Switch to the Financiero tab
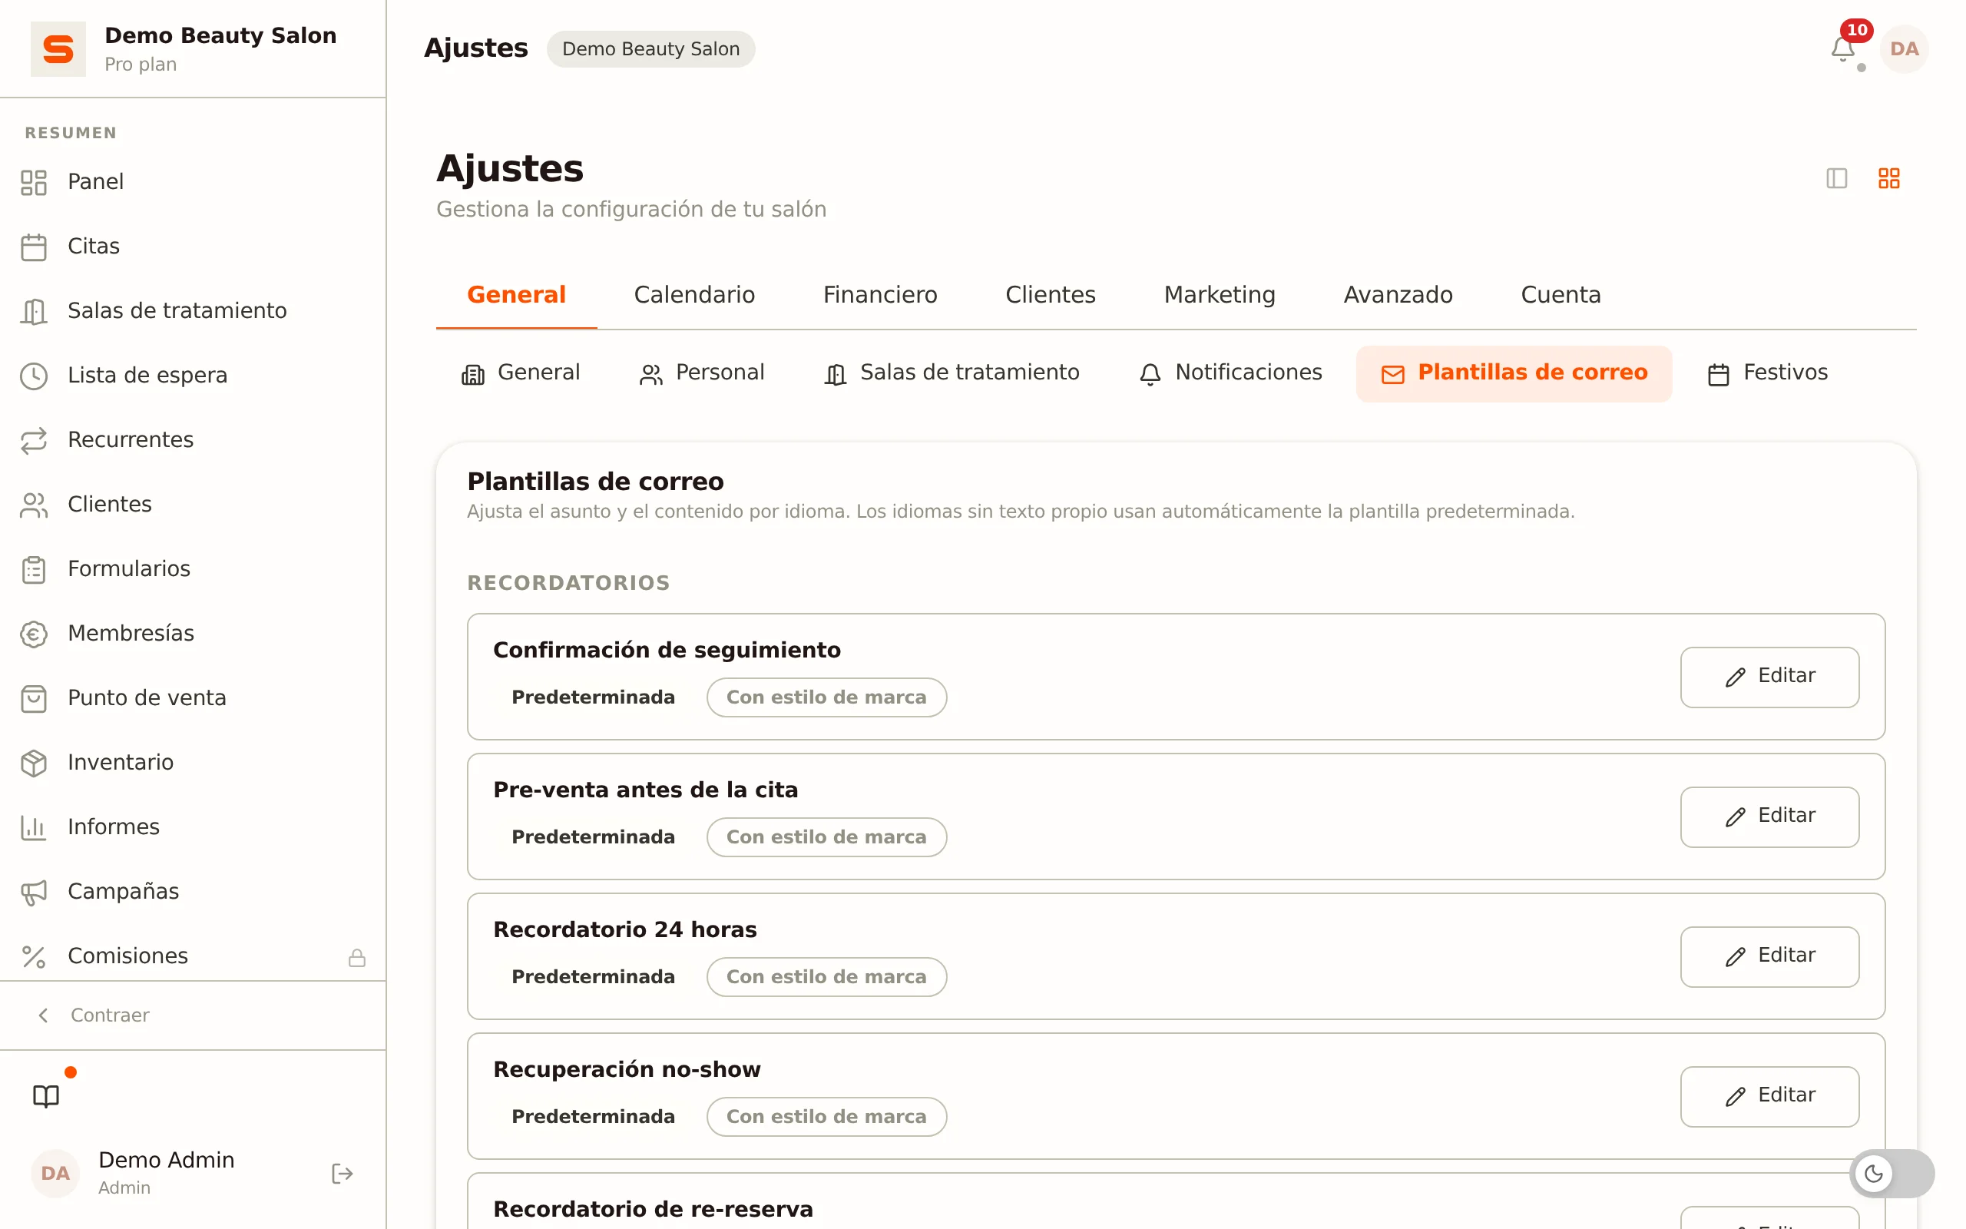The height and width of the screenshot is (1229, 1966). point(880,294)
